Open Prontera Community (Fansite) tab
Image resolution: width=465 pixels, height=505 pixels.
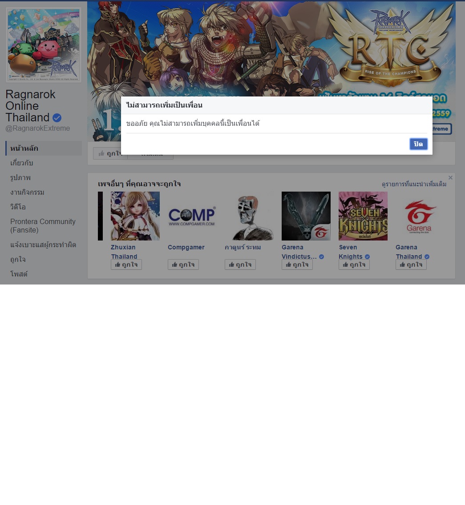[x=43, y=226]
